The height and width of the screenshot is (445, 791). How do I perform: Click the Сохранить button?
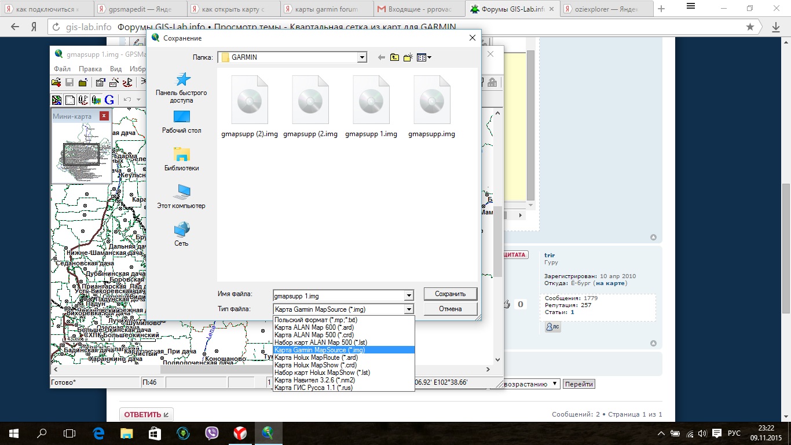point(450,294)
